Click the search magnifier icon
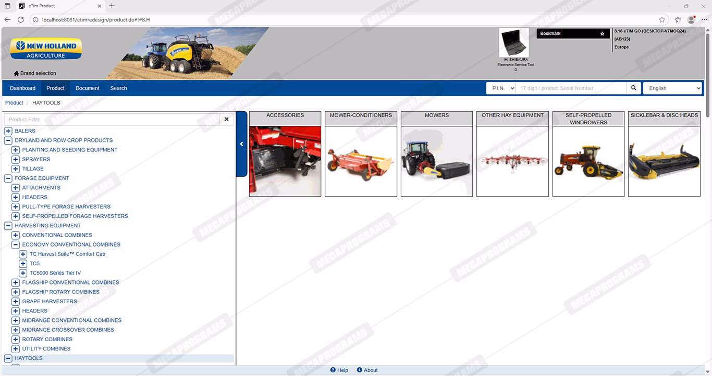This screenshot has width=712, height=376. point(633,88)
